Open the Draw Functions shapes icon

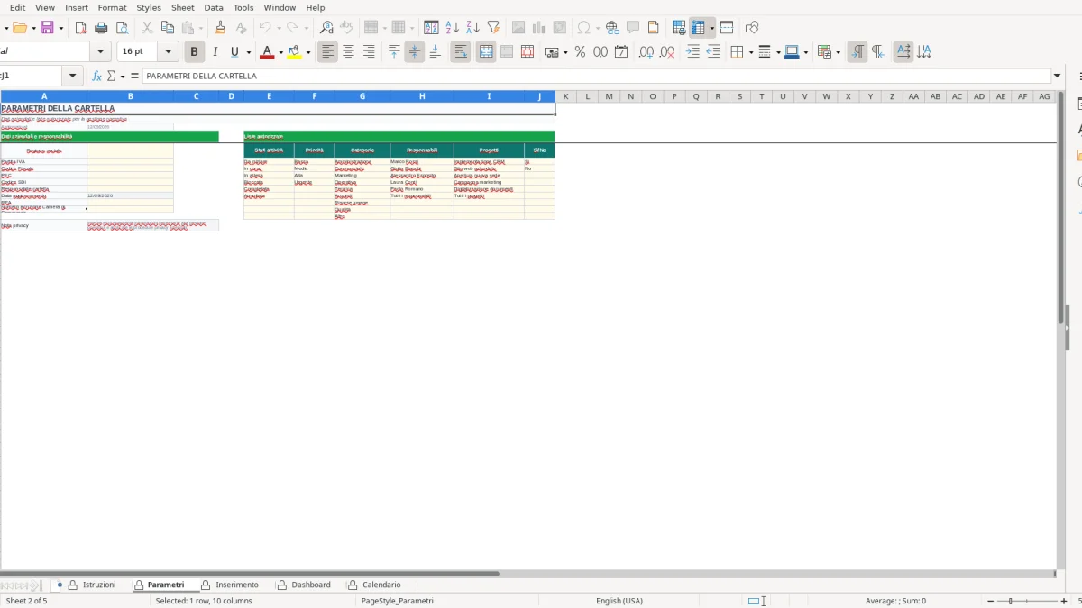(752, 28)
